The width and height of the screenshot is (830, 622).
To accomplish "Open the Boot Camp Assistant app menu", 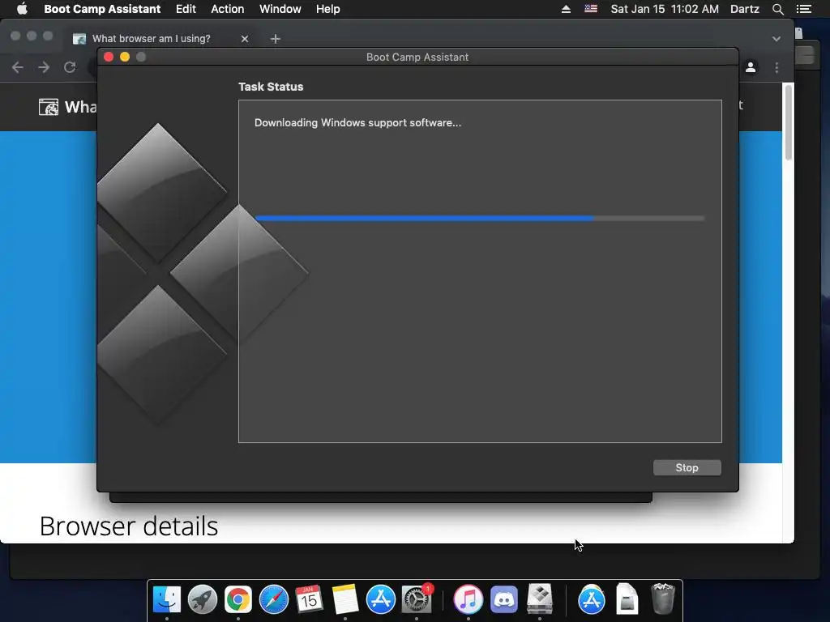I will click(102, 9).
